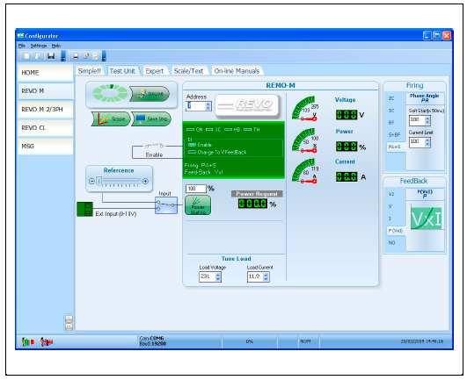
Task: Click the red-blue status bar icon
Action: point(47,342)
